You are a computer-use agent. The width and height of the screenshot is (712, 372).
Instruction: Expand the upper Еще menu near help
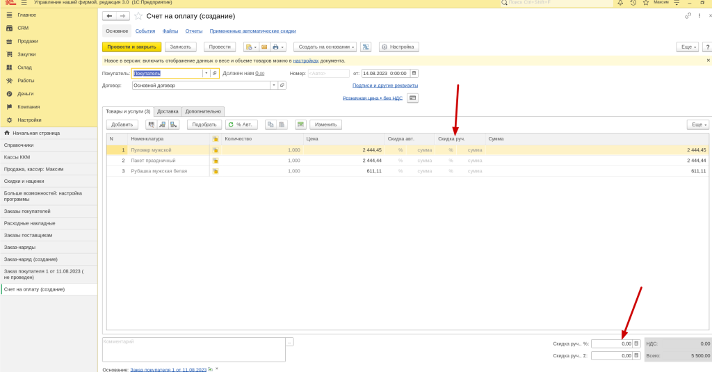pos(688,47)
